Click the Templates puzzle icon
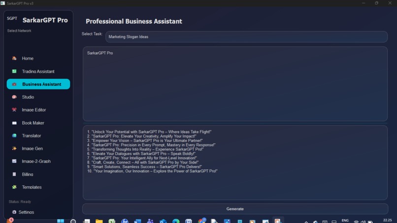397x223 pixels. click(14, 187)
